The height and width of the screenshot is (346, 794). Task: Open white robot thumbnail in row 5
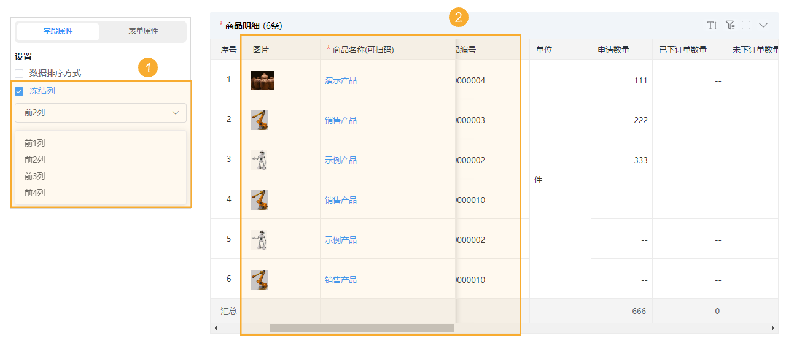click(x=260, y=240)
